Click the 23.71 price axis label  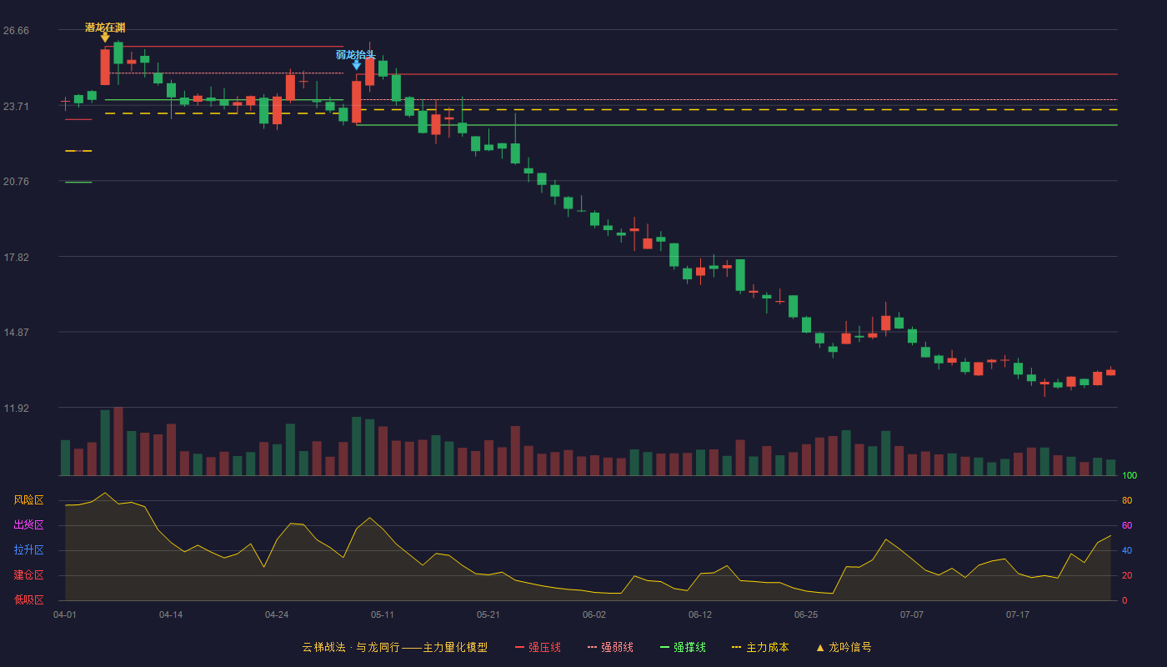click(16, 106)
